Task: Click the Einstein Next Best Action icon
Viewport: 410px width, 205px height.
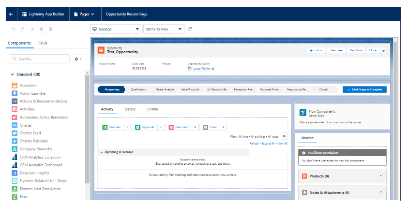Action: 15,189
